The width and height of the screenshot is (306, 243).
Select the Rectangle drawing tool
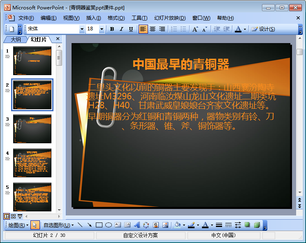[99, 225]
